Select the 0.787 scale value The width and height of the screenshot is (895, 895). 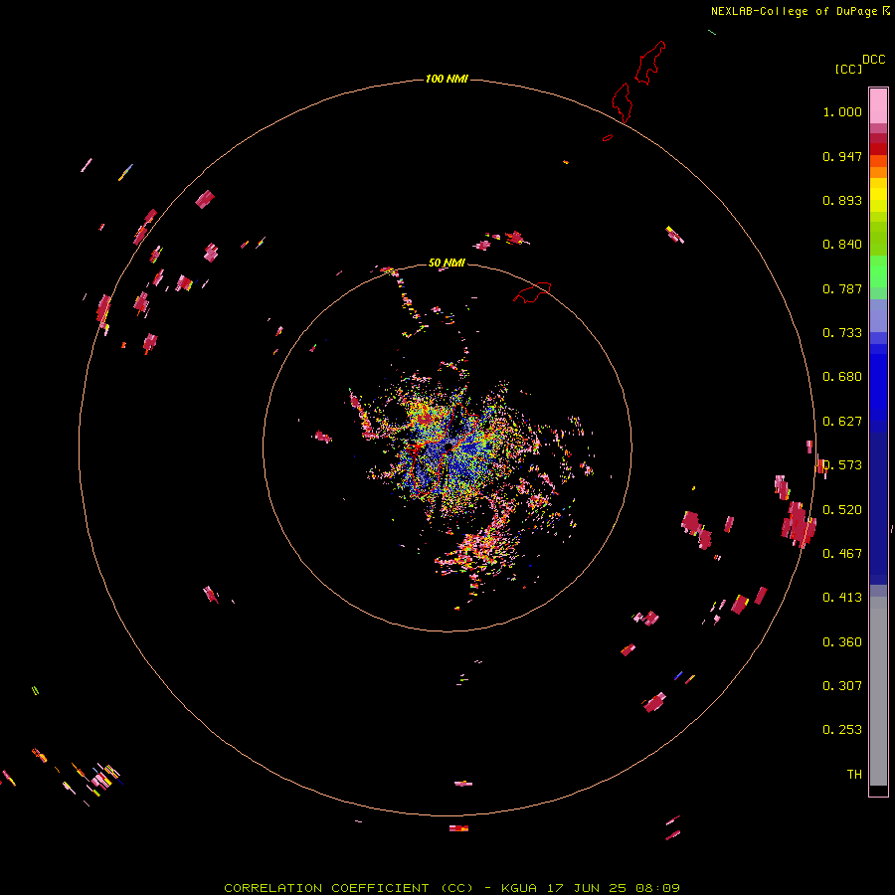(x=842, y=288)
